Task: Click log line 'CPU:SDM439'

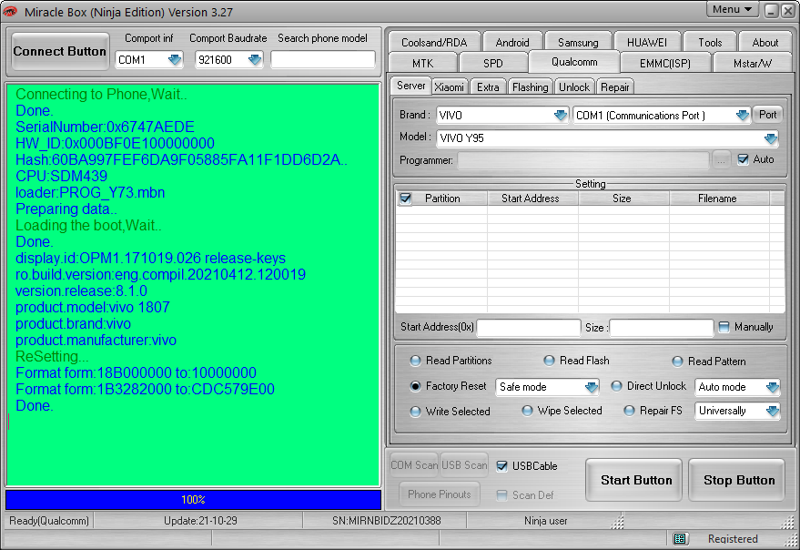Action: click(x=61, y=176)
